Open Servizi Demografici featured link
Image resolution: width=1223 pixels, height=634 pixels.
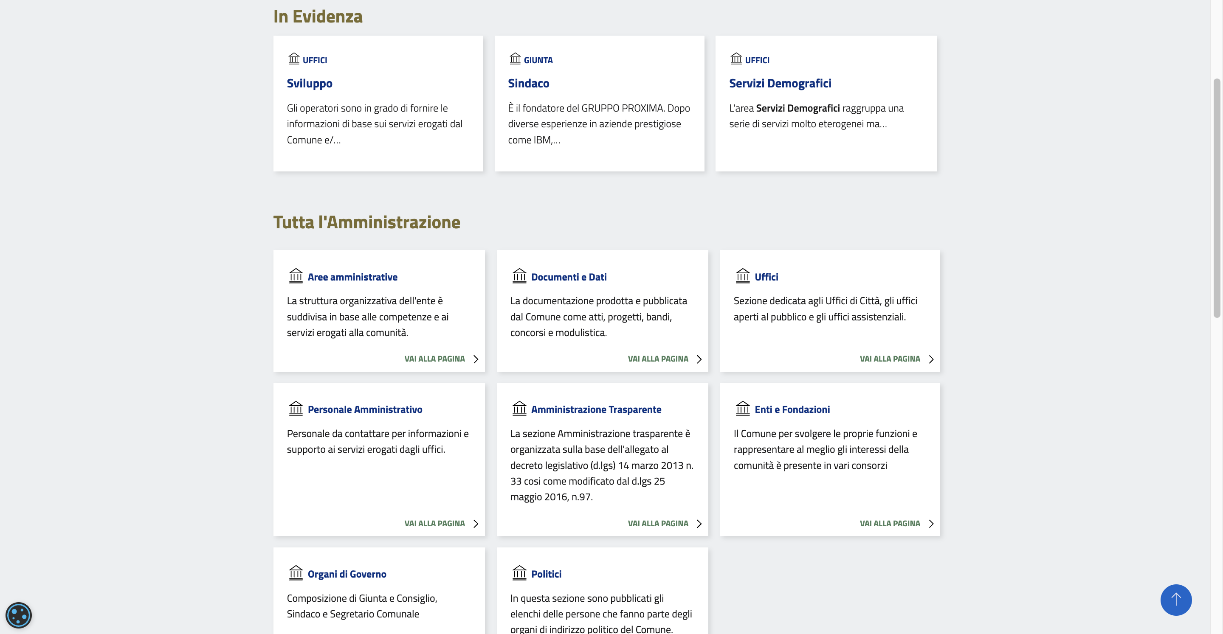pyautogui.click(x=780, y=84)
